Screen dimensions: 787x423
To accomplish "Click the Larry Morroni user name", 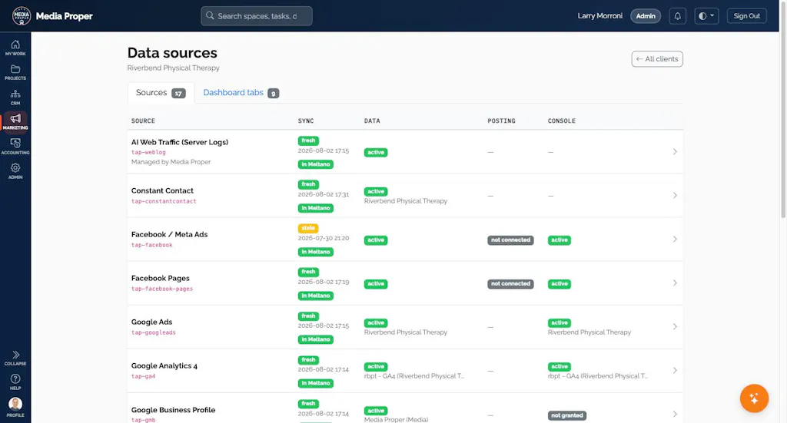I will (x=599, y=16).
